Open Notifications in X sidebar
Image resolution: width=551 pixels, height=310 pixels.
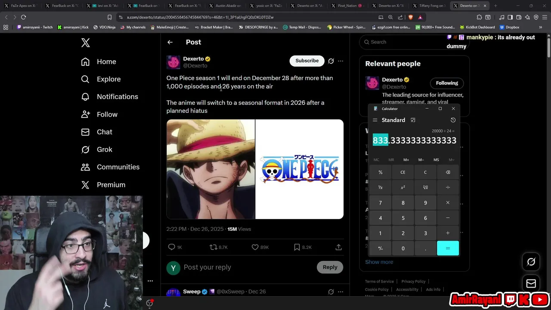(109, 96)
